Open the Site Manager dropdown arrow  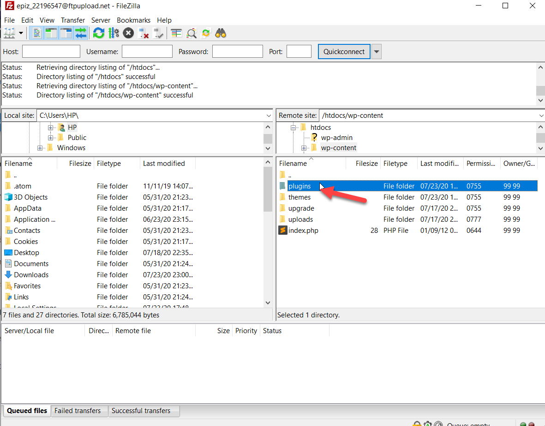(21, 33)
